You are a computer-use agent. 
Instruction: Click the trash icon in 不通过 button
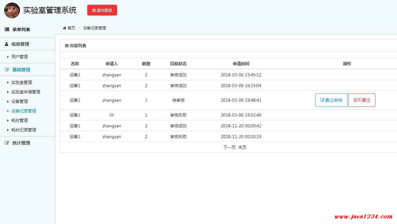[x=355, y=100]
